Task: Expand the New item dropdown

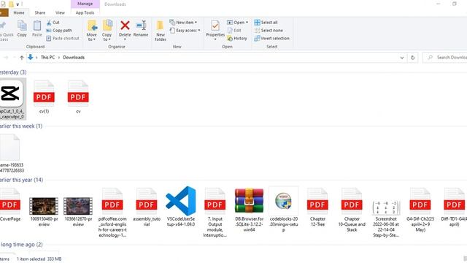Action: (x=183, y=23)
